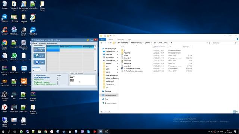
Task: Click the load id button in VK Audio Parser
Action: 39,49
